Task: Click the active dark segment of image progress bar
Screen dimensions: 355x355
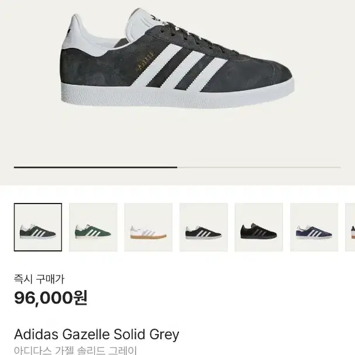Action: tap(95, 167)
